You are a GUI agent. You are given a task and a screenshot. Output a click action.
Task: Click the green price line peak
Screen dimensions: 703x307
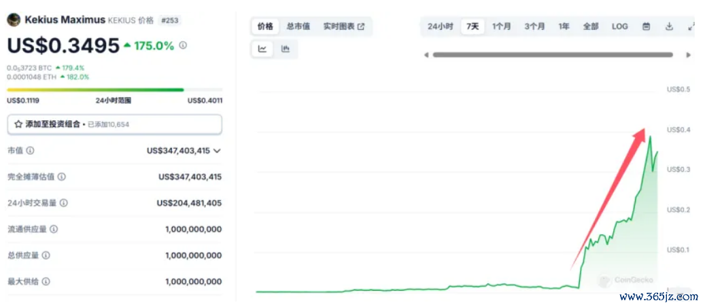pyautogui.click(x=650, y=137)
